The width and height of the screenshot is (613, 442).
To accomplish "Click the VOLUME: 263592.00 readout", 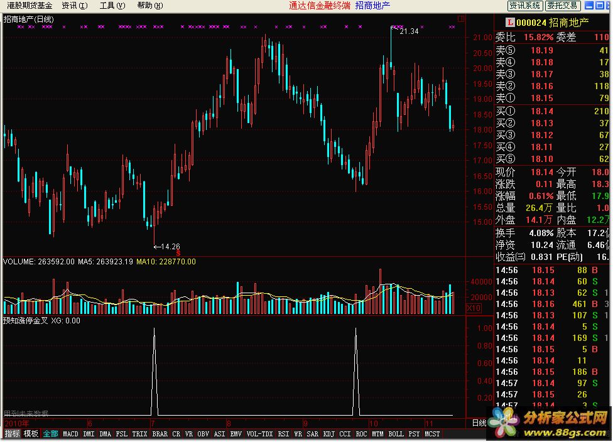I will click(39, 262).
